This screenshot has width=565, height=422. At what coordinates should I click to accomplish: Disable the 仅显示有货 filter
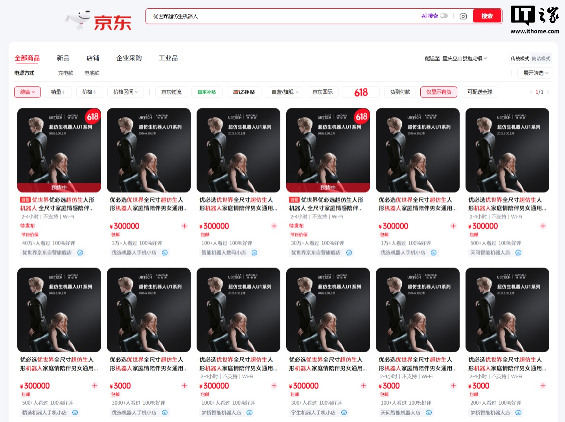pos(439,92)
